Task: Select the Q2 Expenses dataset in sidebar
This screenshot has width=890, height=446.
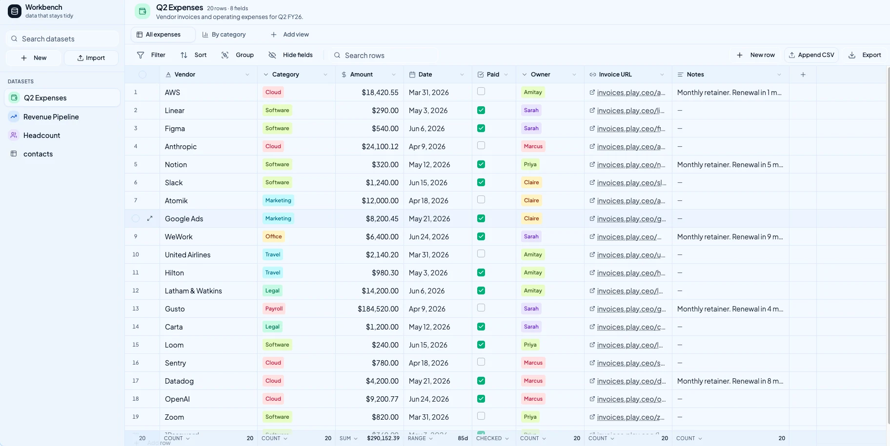Action: pos(62,97)
